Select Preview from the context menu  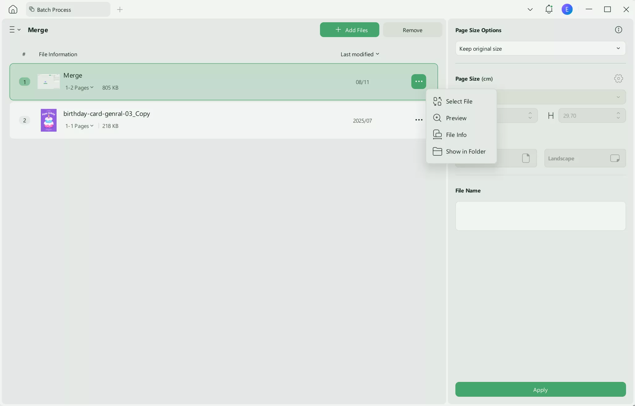[x=457, y=118]
